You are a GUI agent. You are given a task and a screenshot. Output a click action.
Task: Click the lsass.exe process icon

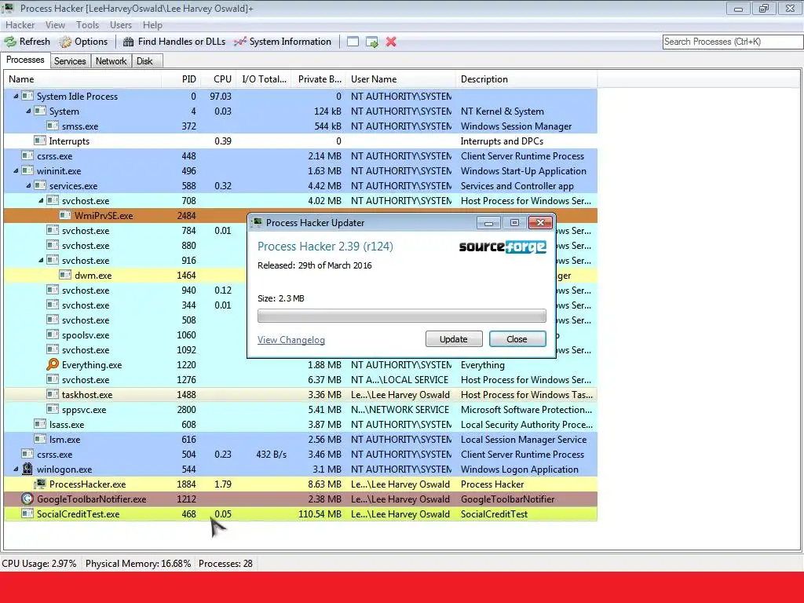point(40,424)
